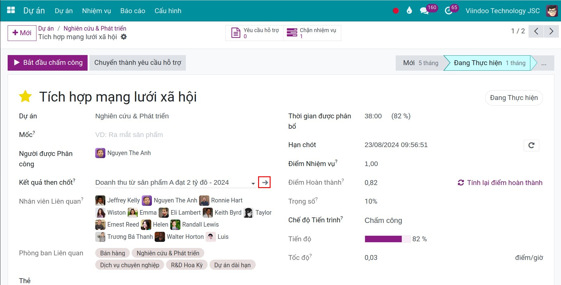
Task: Click the R&D Hoa Kỳ department tag
Action: (x=187, y=265)
